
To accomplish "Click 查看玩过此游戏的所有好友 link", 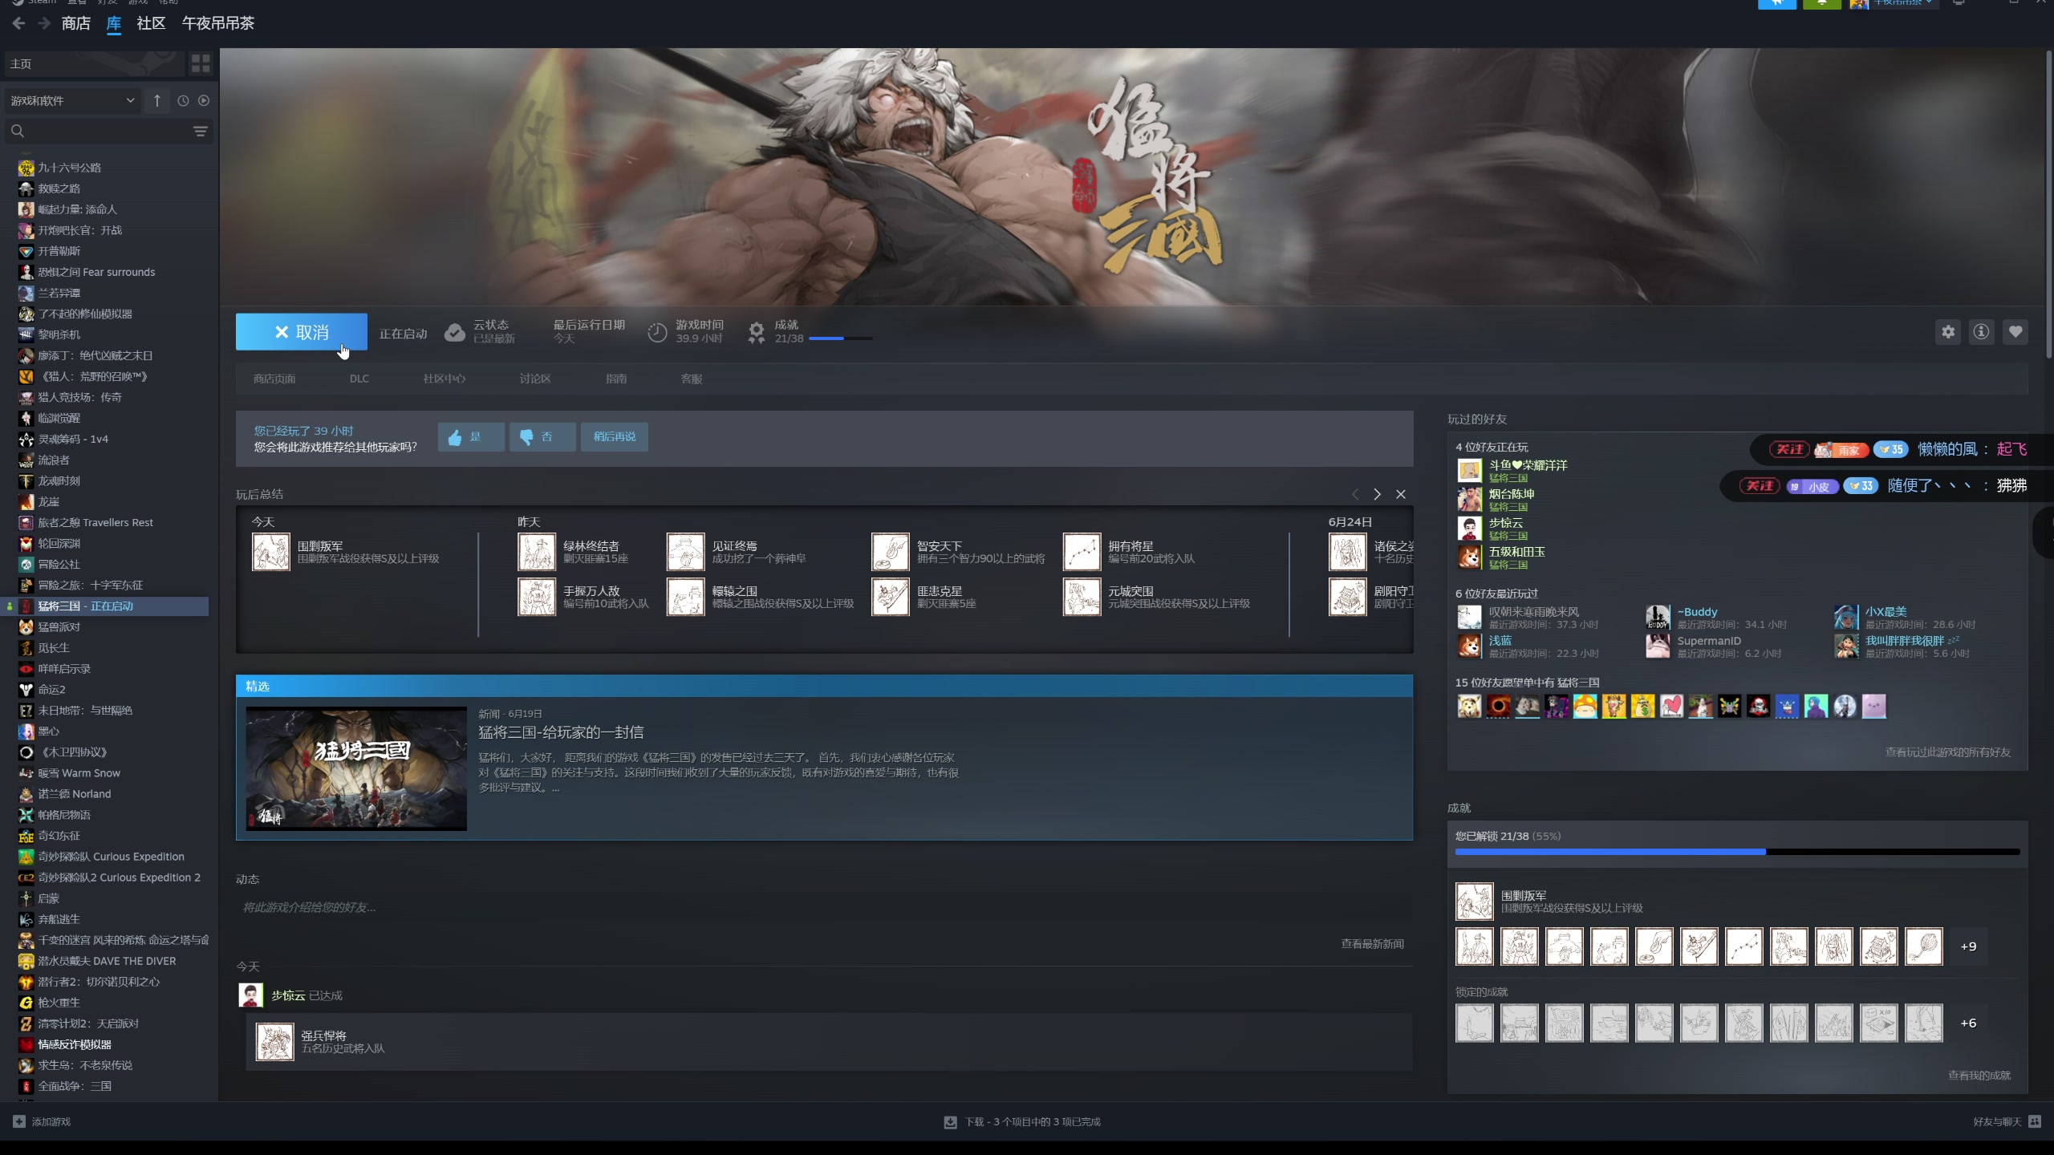I will point(1947,752).
